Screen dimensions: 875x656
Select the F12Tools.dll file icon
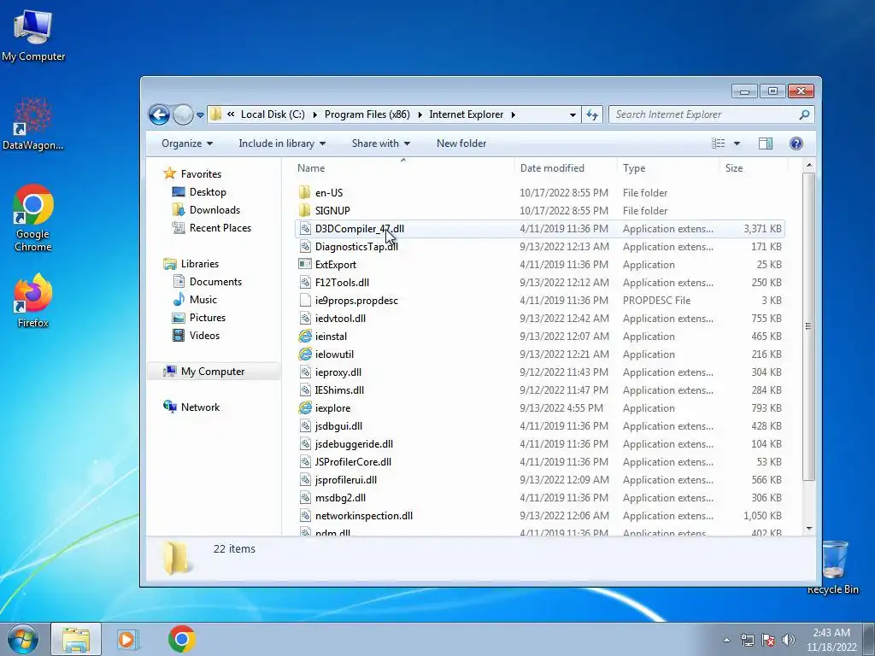pyautogui.click(x=305, y=282)
